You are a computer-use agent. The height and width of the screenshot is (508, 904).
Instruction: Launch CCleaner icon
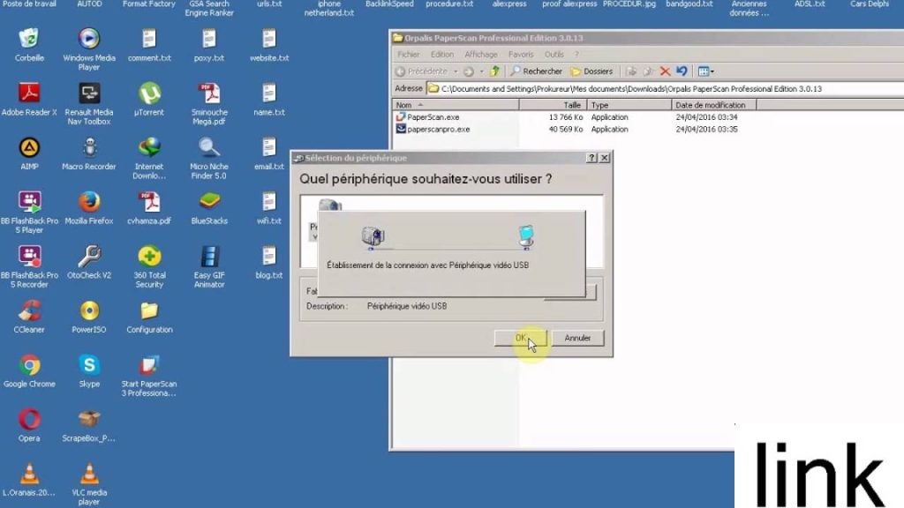(x=29, y=310)
